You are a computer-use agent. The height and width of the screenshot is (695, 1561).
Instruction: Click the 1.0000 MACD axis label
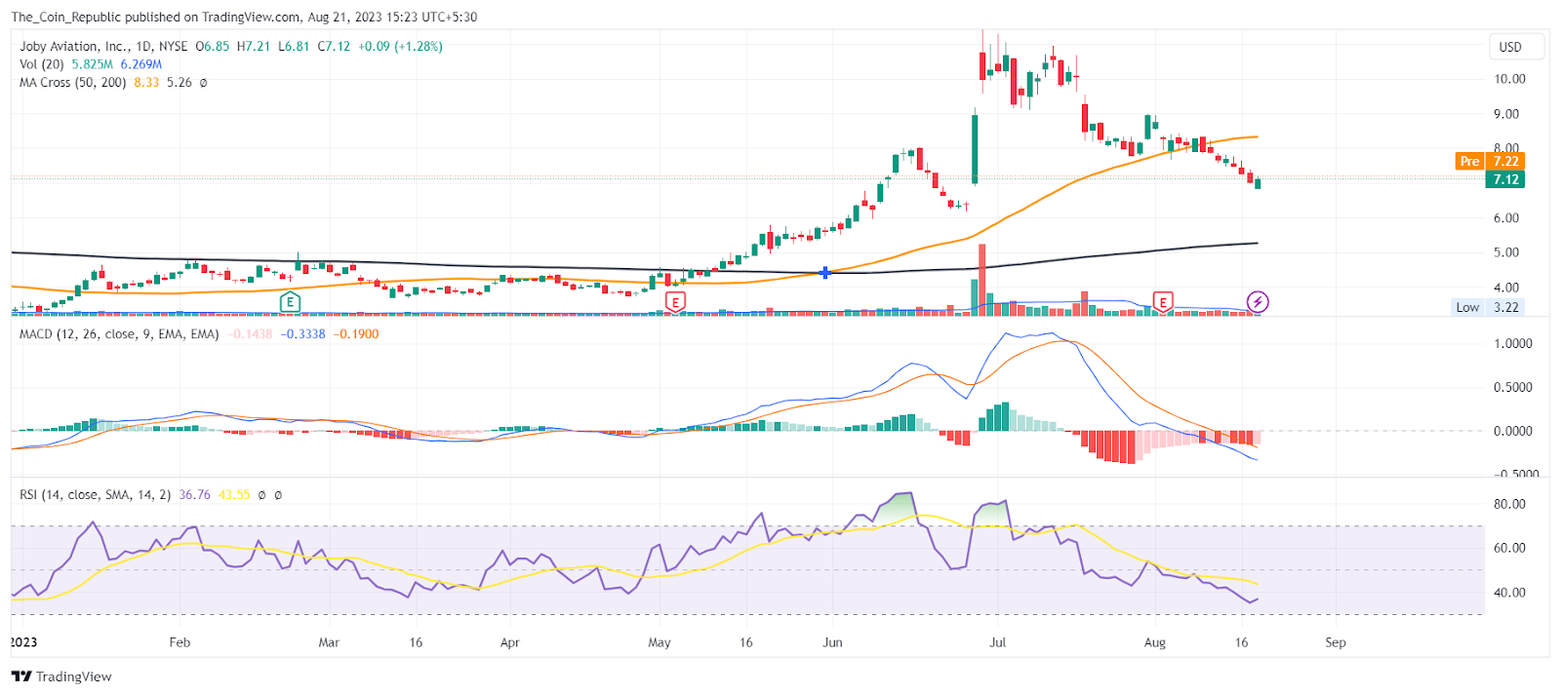coord(1513,344)
